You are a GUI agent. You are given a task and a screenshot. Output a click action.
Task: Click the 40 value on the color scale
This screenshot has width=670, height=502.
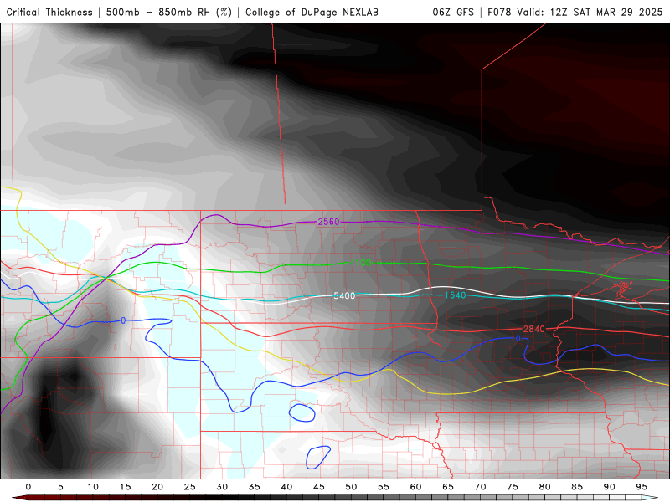(286, 487)
